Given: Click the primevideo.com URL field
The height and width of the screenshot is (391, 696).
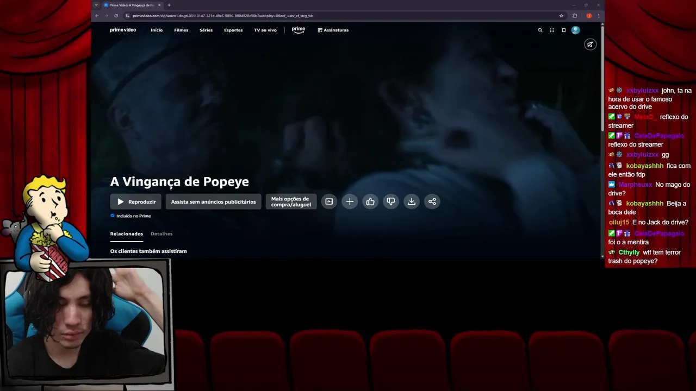Looking at the screenshot, I should click(343, 16).
